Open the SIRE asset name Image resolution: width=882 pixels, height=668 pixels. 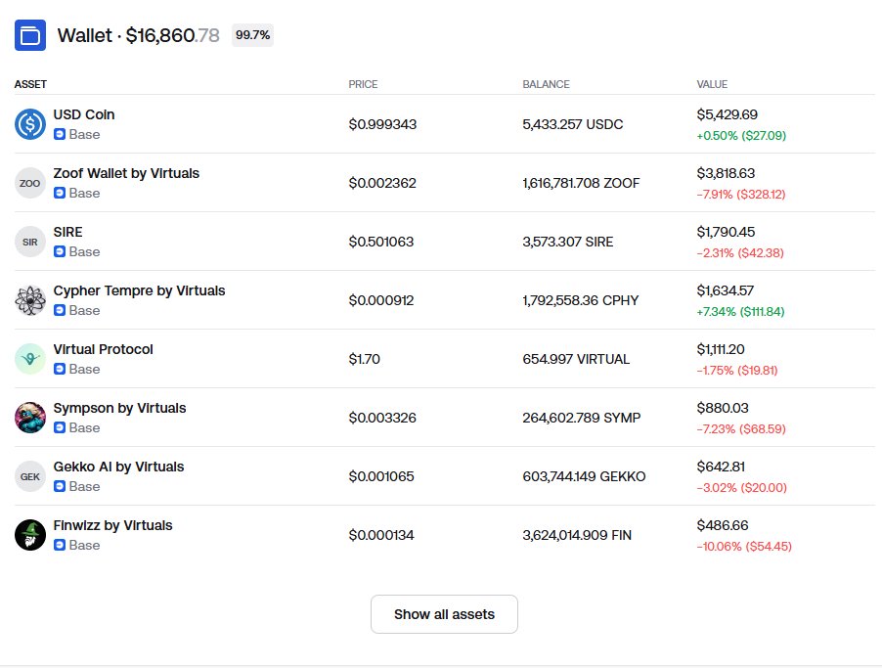(68, 232)
